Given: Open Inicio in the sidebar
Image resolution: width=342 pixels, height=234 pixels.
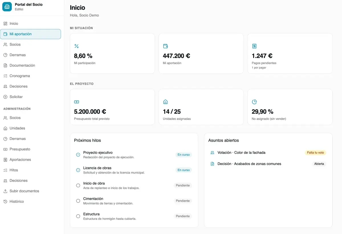Looking at the screenshot, I should (x=30, y=24).
